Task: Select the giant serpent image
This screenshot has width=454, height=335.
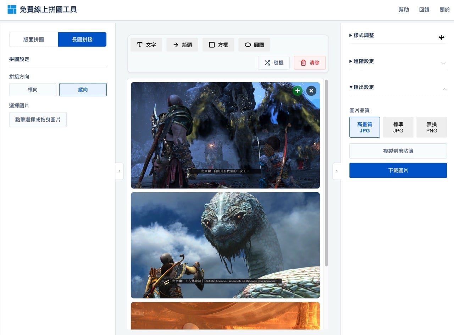Action: (x=225, y=245)
